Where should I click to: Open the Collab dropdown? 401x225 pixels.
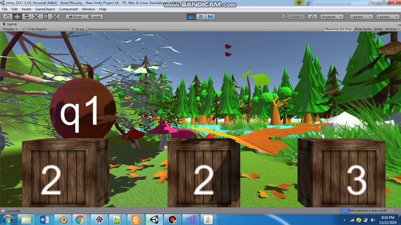pyautogui.click(x=294, y=17)
